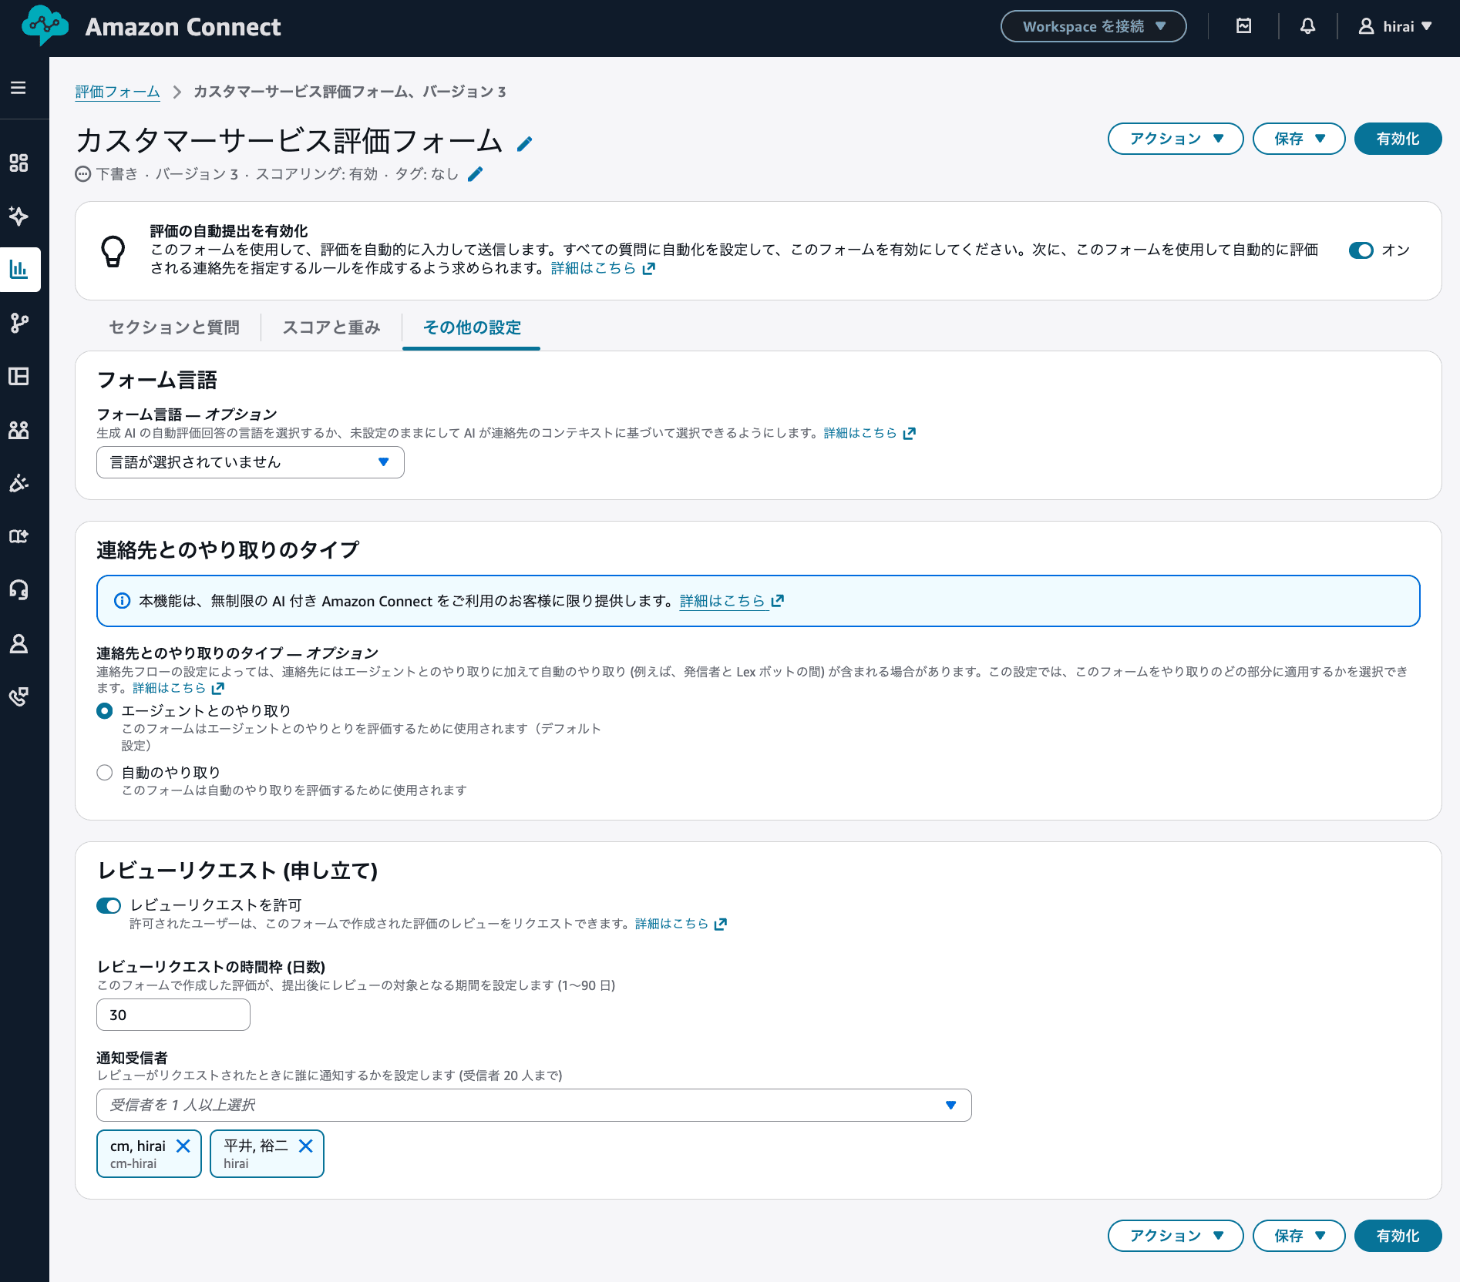Open the agent headset icon in sidebar
The height and width of the screenshot is (1282, 1460).
pyautogui.click(x=20, y=590)
